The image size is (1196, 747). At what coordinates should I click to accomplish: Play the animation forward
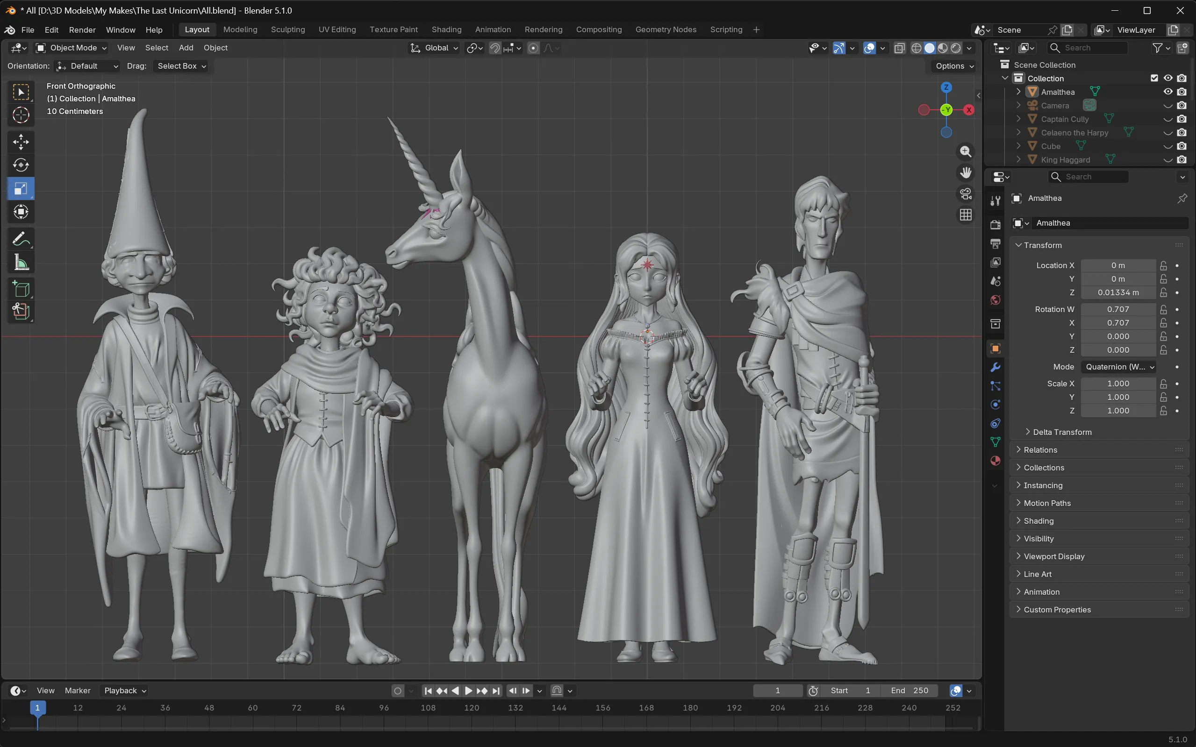click(468, 690)
